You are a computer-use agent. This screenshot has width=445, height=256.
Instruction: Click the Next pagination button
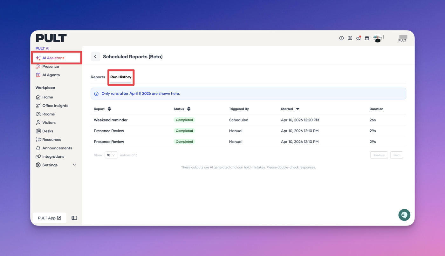(x=396, y=155)
